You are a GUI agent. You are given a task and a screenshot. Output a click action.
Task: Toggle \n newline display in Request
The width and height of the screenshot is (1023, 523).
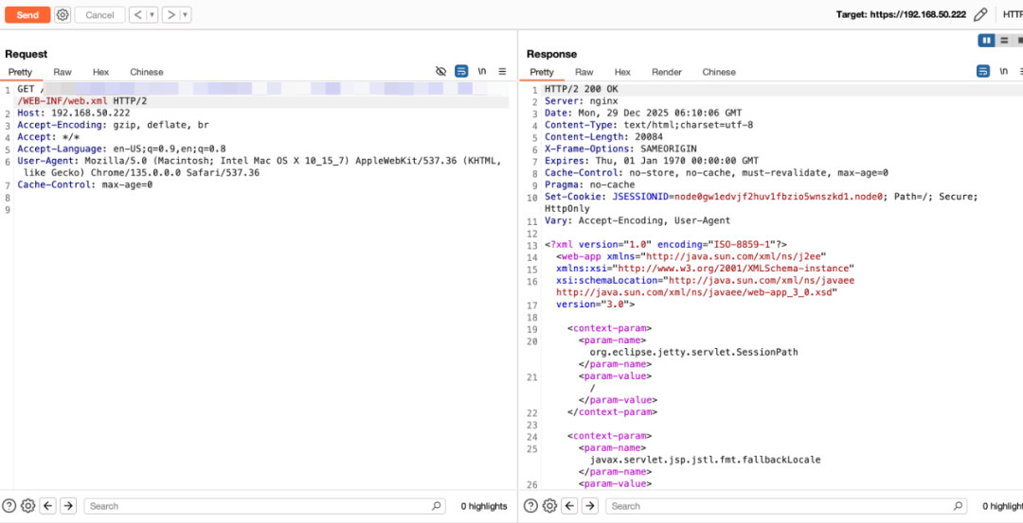(x=482, y=71)
